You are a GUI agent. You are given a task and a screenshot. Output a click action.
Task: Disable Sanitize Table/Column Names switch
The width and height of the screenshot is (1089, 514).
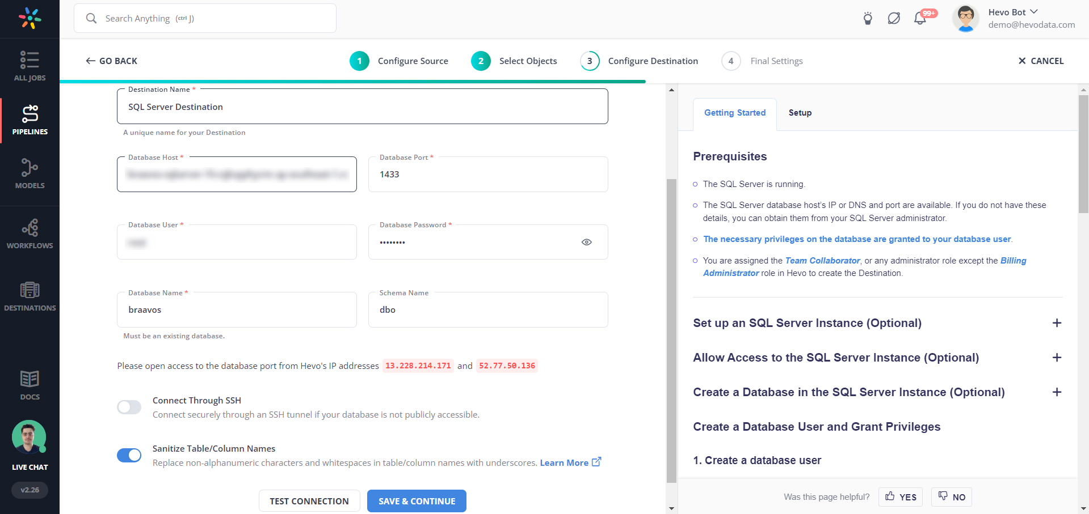pos(129,455)
